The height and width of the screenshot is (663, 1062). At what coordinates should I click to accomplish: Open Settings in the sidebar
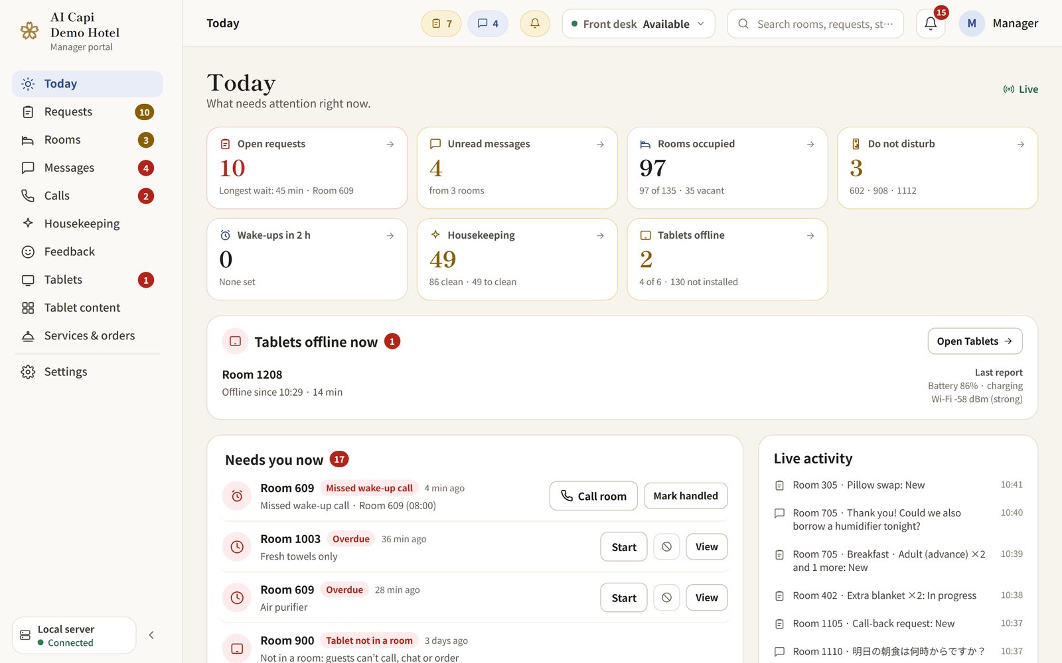pyautogui.click(x=87, y=372)
